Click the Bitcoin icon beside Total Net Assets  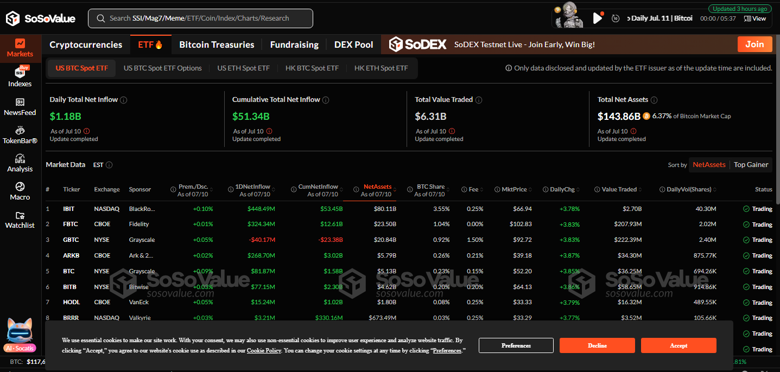tap(646, 116)
